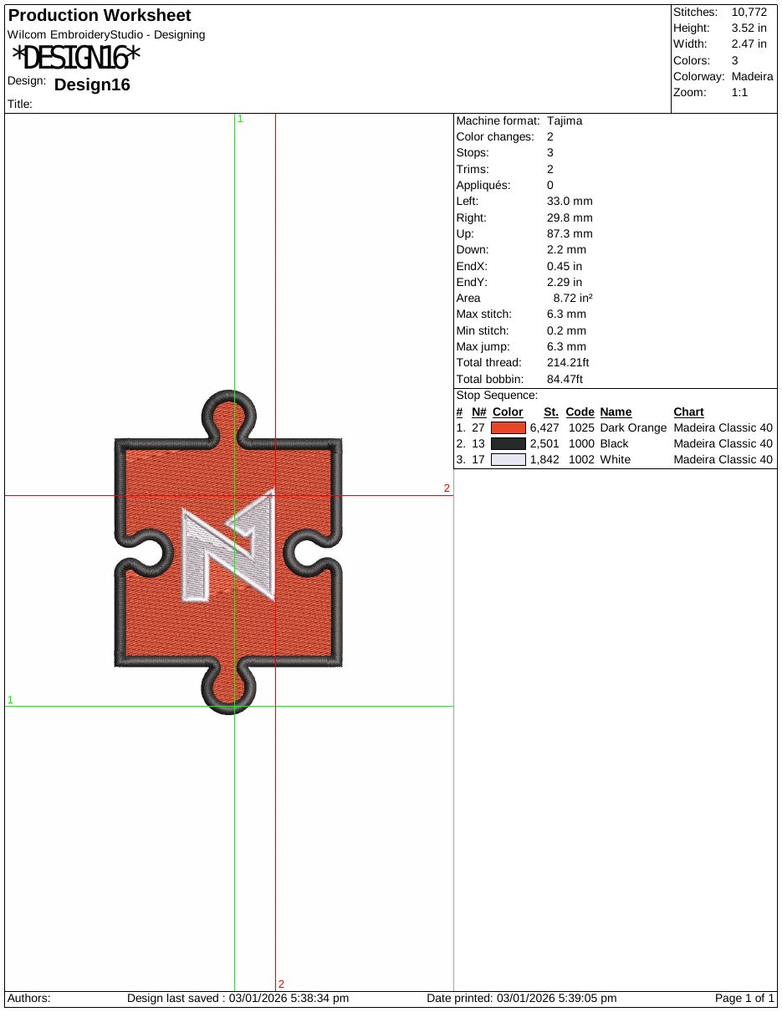Click the Machine format value Tajima
782x1012 pixels.
pyautogui.click(x=565, y=120)
